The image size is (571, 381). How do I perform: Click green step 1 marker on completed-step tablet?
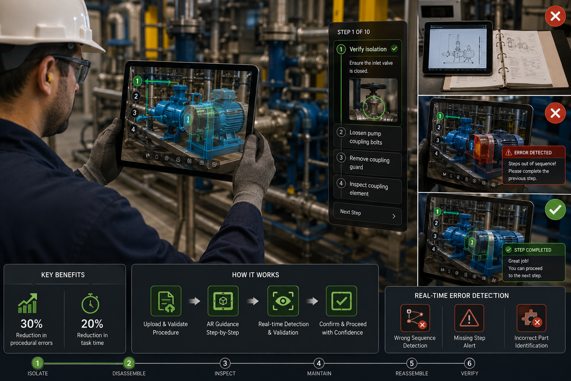[x=438, y=212]
